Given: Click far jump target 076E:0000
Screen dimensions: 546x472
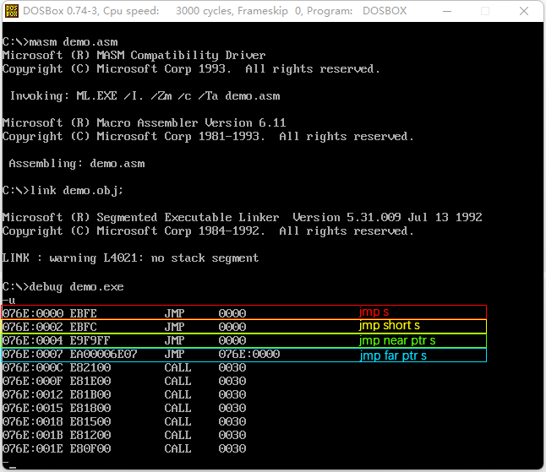Looking at the screenshot, I should pos(249,354).
